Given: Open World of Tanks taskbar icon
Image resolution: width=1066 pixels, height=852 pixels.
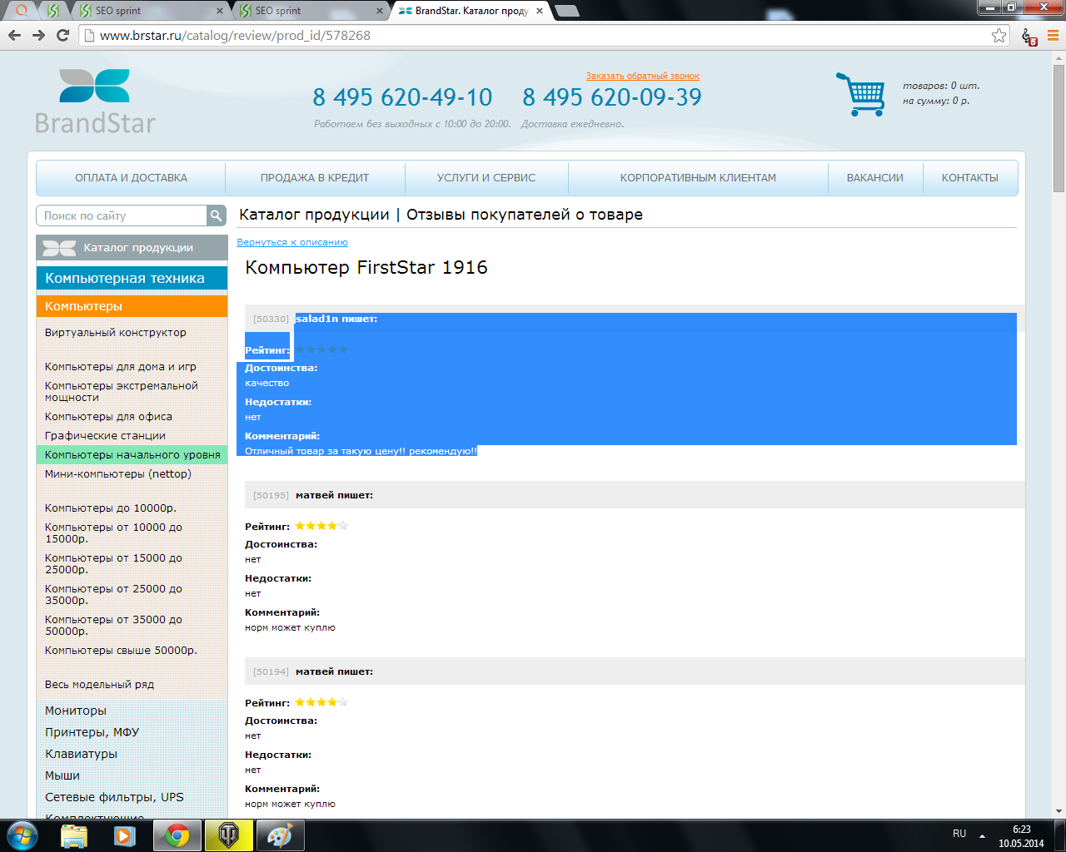Looking at the screenshot, I should (228, 835).
